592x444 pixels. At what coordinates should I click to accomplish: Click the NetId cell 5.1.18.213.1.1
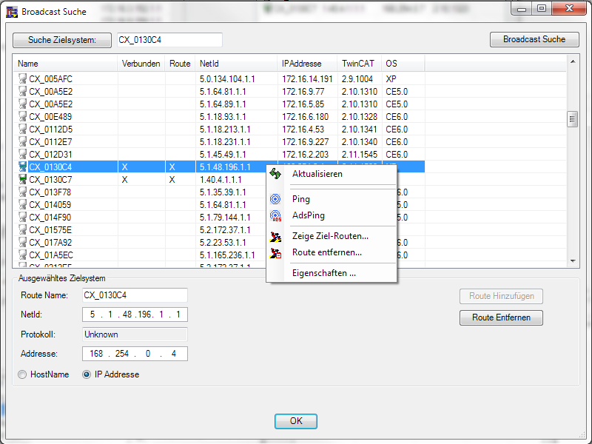(225, 129)
